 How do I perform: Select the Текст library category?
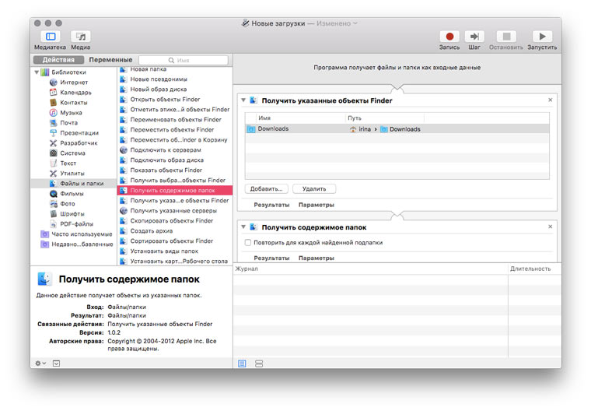tap(68, 163)
